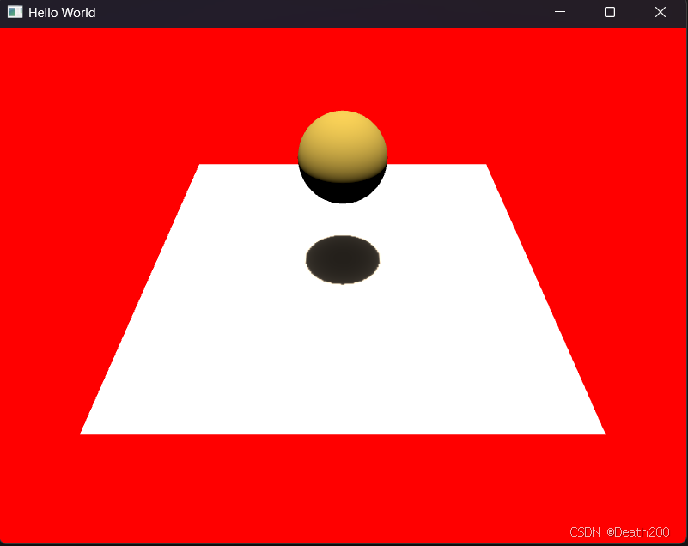Maximize the Hello World window
This screenshot has height=546, width=688.
click(610, 12)
